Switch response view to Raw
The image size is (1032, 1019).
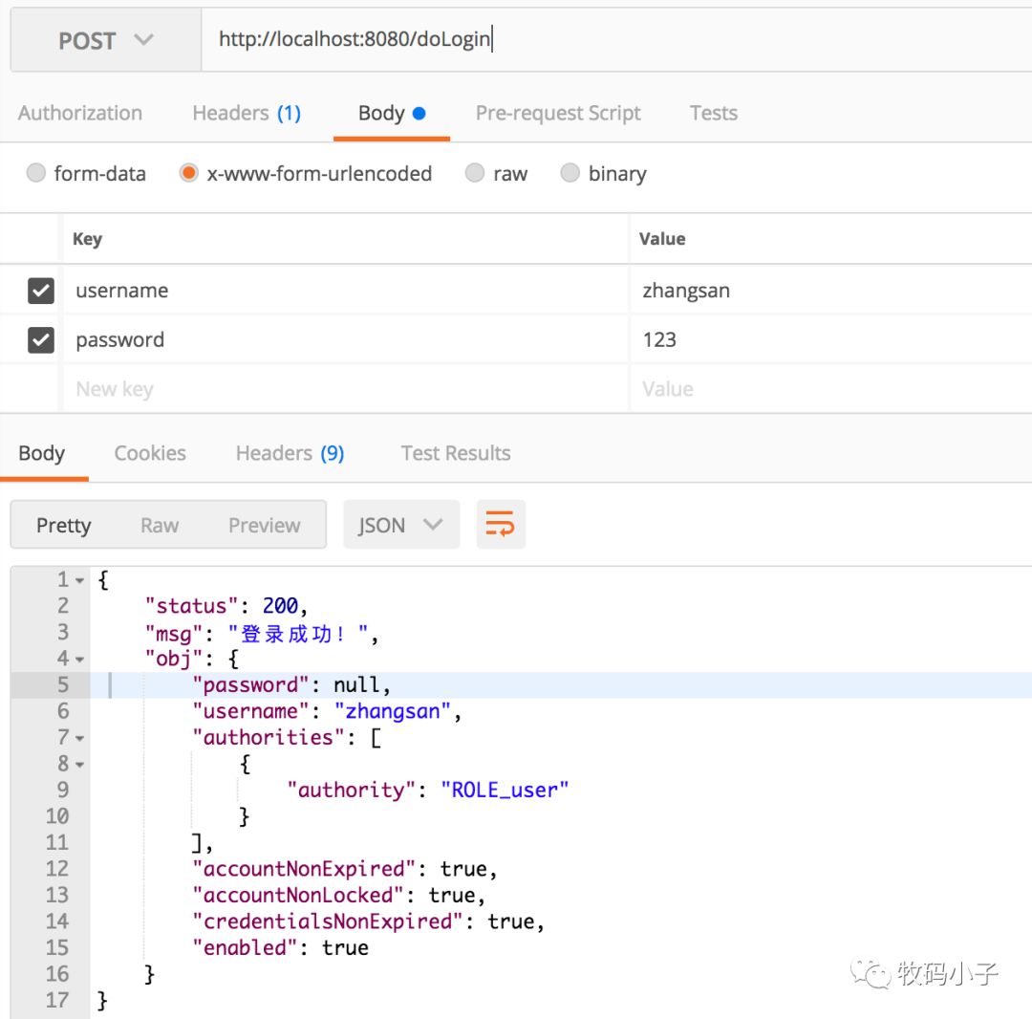click(x=160, y=525)
